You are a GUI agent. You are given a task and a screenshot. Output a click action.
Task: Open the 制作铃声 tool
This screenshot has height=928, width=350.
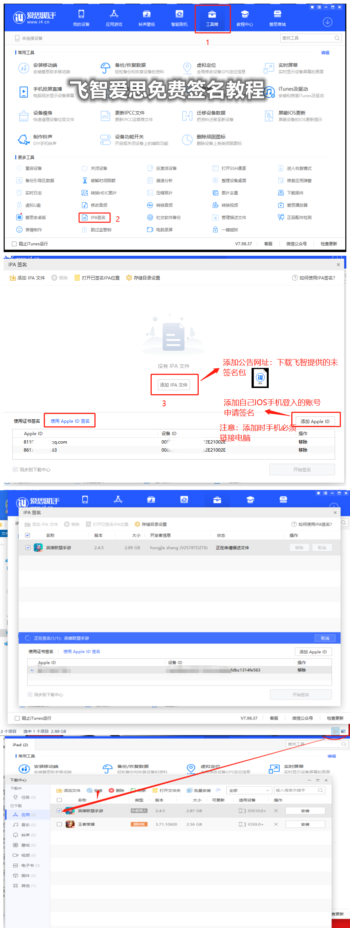(37, 140)
